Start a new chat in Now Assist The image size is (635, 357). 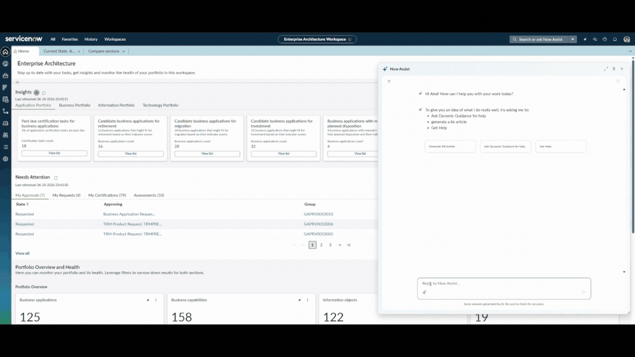point(618,81)
